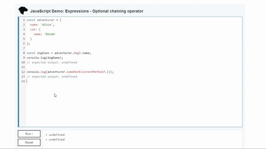Click the 'const dogName' declaration line
266x149 pixels.
pos(59,53)
